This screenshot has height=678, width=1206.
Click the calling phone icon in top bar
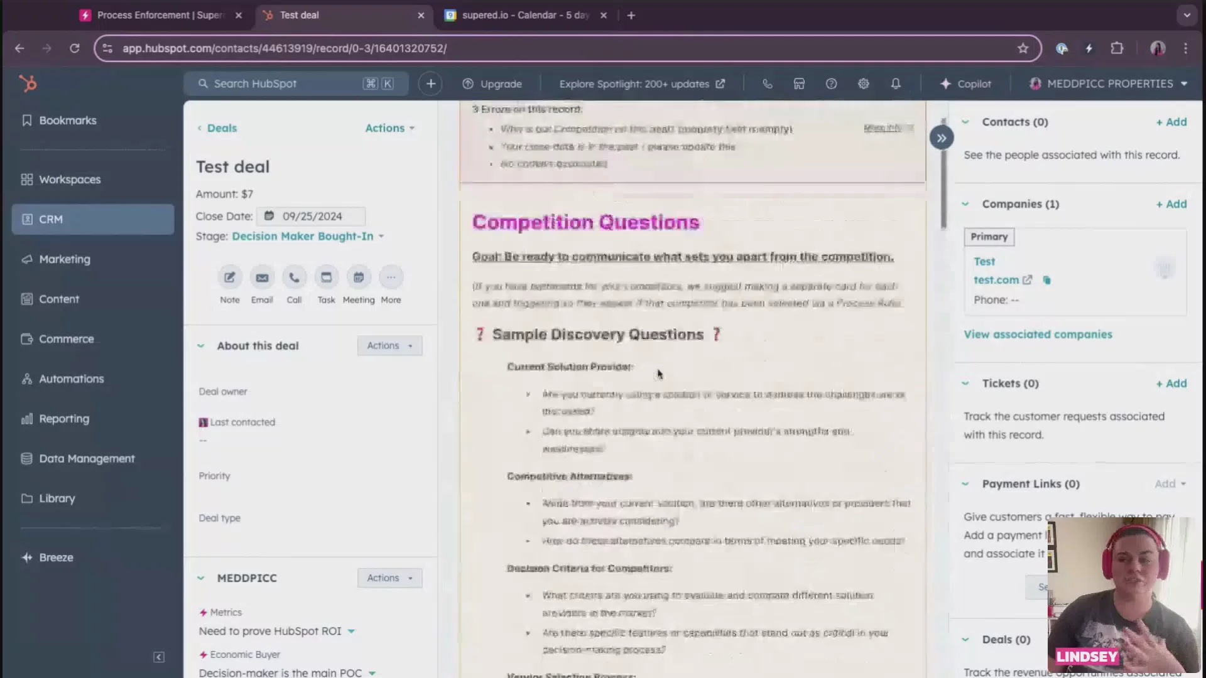pos(768,83)
